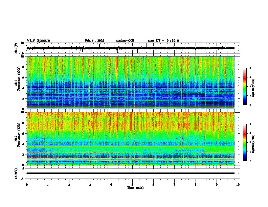The width and height of the screenshot is (268, 207).
Task: Click the "-10" tick on ch.1(V) axis
Action: tap(22, 53)
